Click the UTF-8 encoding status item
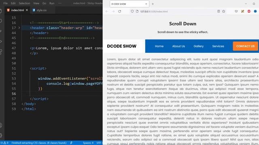The image size is (259, 145). coord(99,143)
